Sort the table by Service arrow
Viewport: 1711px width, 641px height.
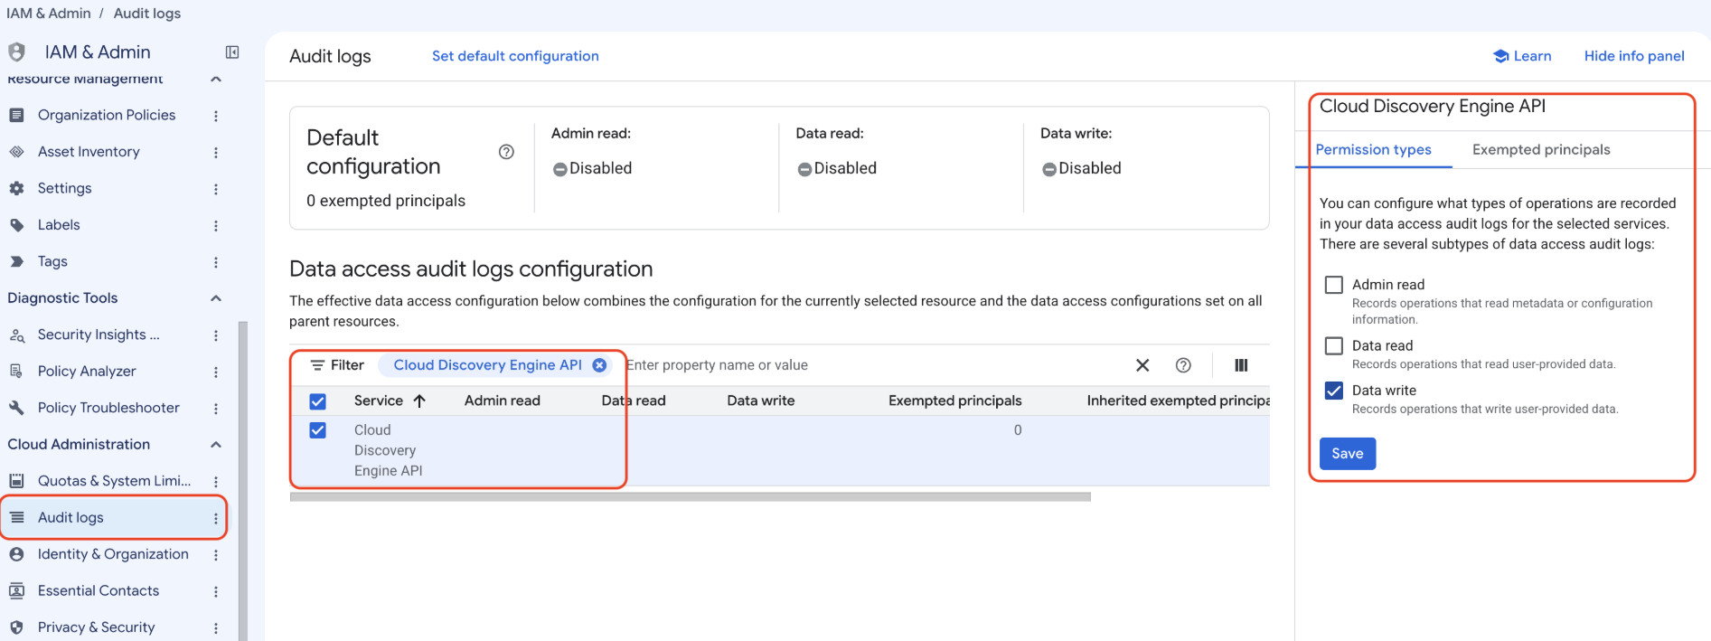[x=419, y=401]
